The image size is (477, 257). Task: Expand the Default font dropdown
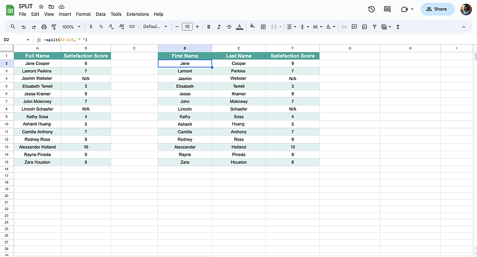pyautogui.click(x=155, y=26)
